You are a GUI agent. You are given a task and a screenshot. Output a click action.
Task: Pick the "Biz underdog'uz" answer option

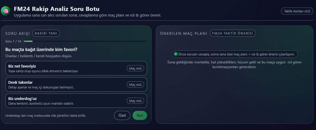click(59, 101)
